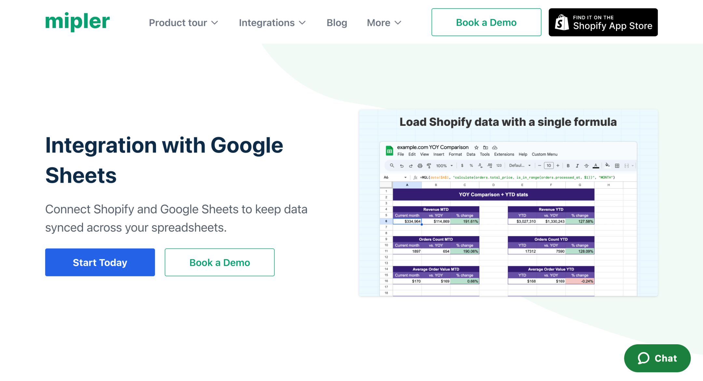This screenshot has height=381, width=703.
Task: Expand the Integrations dropdown
Action: 272,23
